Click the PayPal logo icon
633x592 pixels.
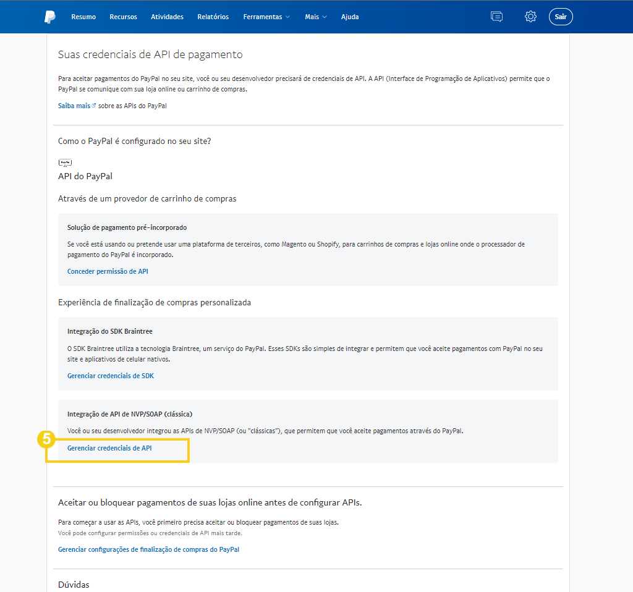[49, 17]
